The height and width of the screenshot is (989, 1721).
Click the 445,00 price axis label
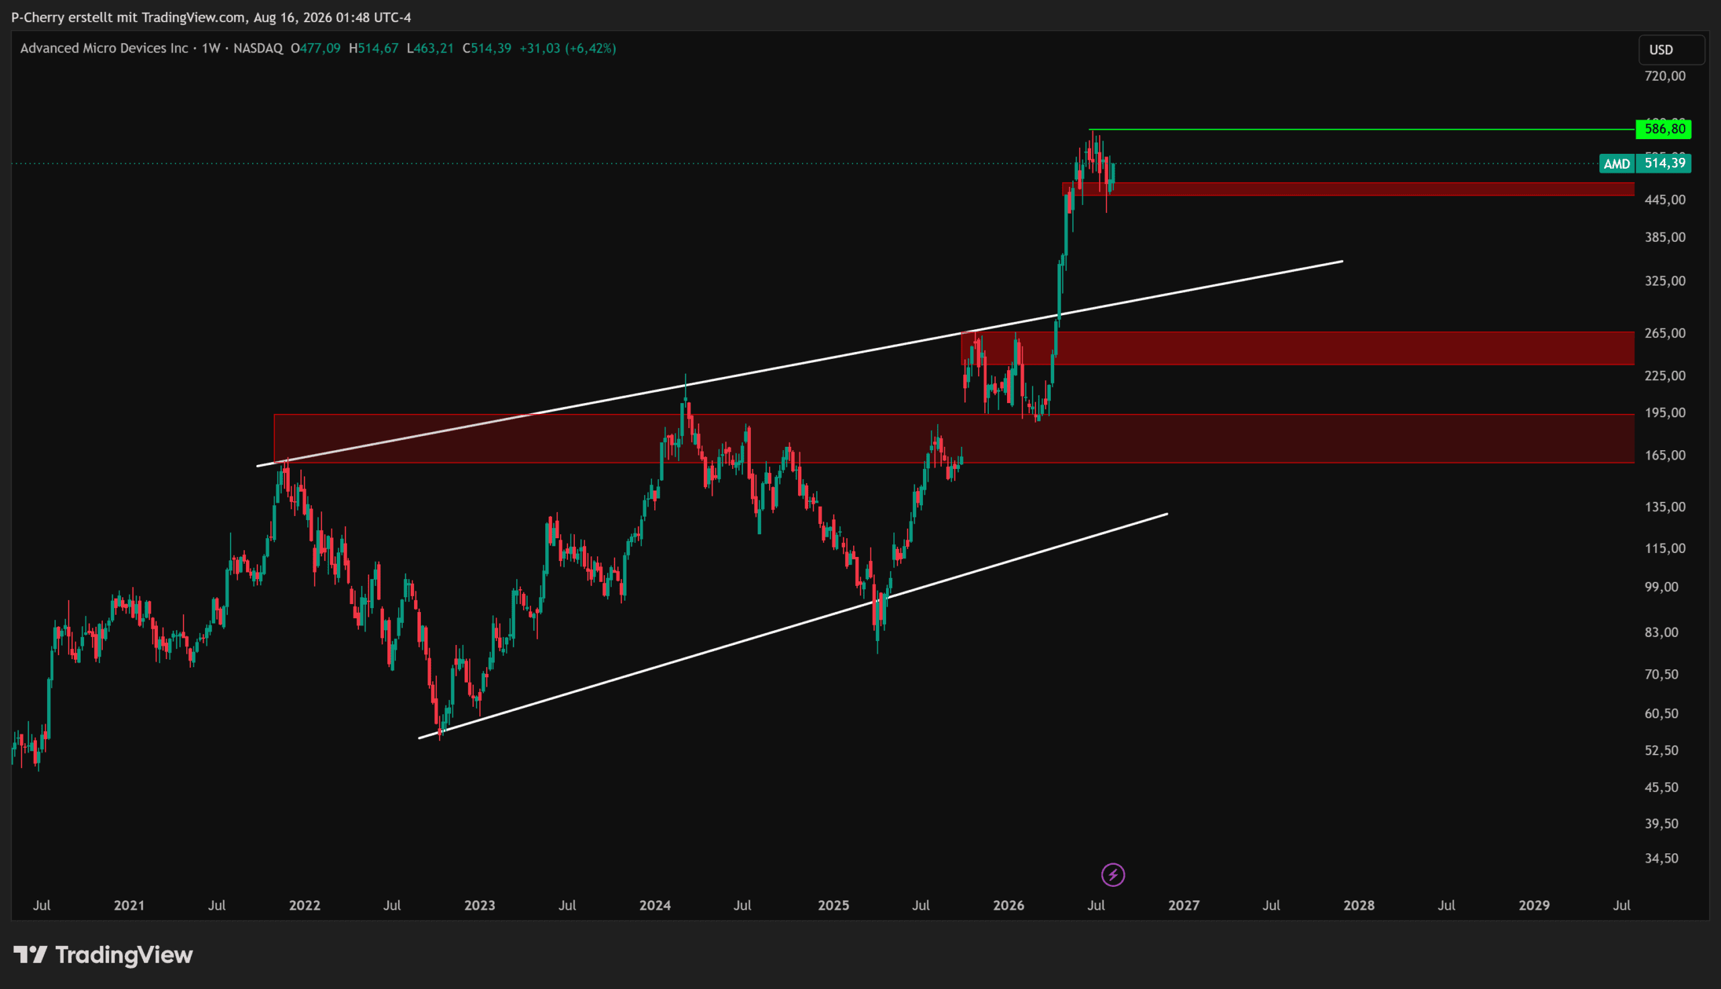coord(1665,200)
